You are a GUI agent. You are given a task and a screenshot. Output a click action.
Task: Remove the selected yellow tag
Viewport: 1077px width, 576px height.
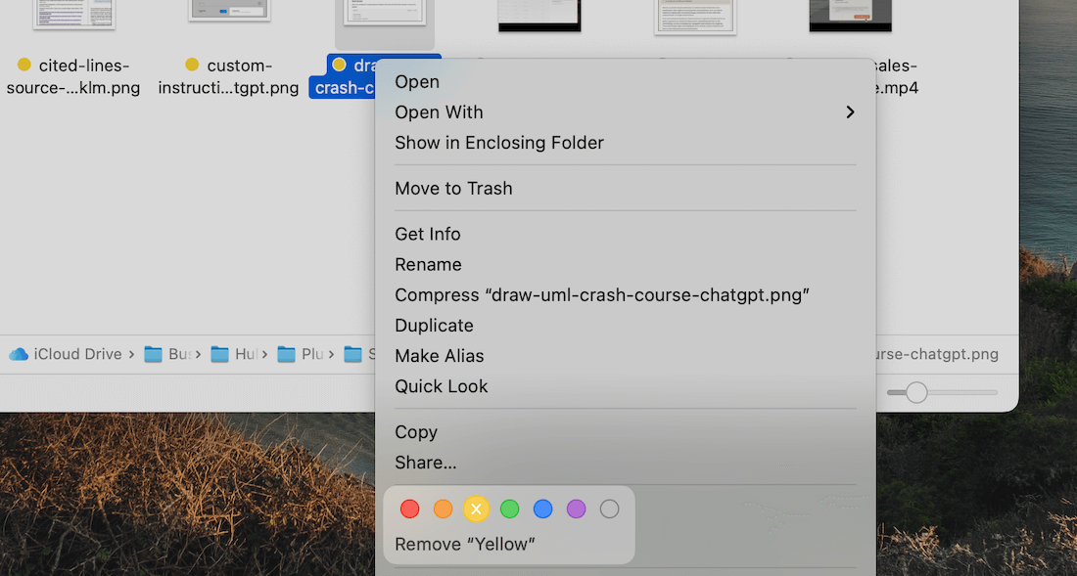(476, 509)
